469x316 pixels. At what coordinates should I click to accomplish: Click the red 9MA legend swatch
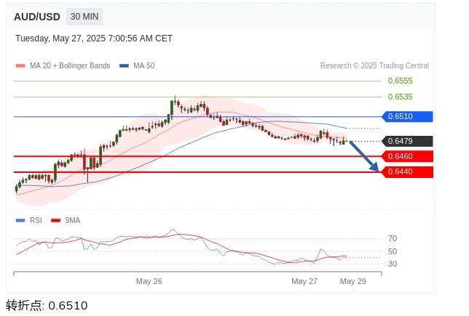tap(55, 221)
